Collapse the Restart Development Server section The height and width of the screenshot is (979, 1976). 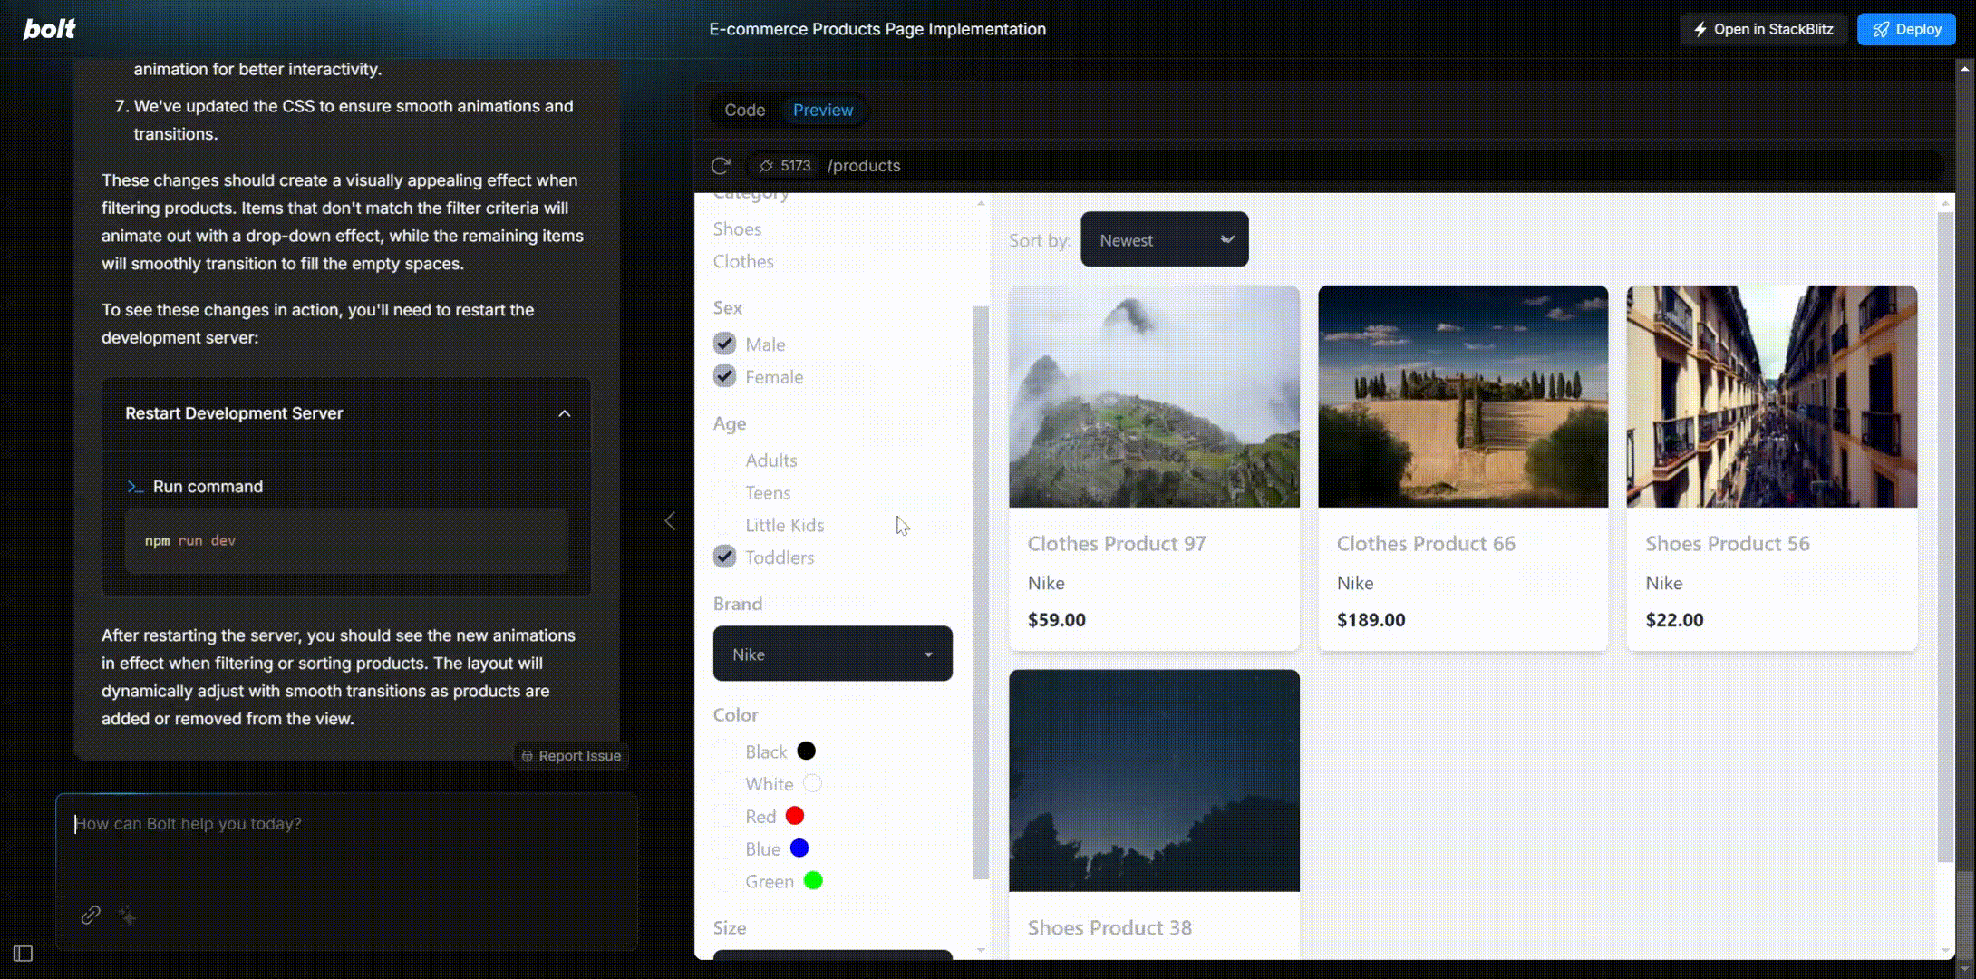coord(564,413)
